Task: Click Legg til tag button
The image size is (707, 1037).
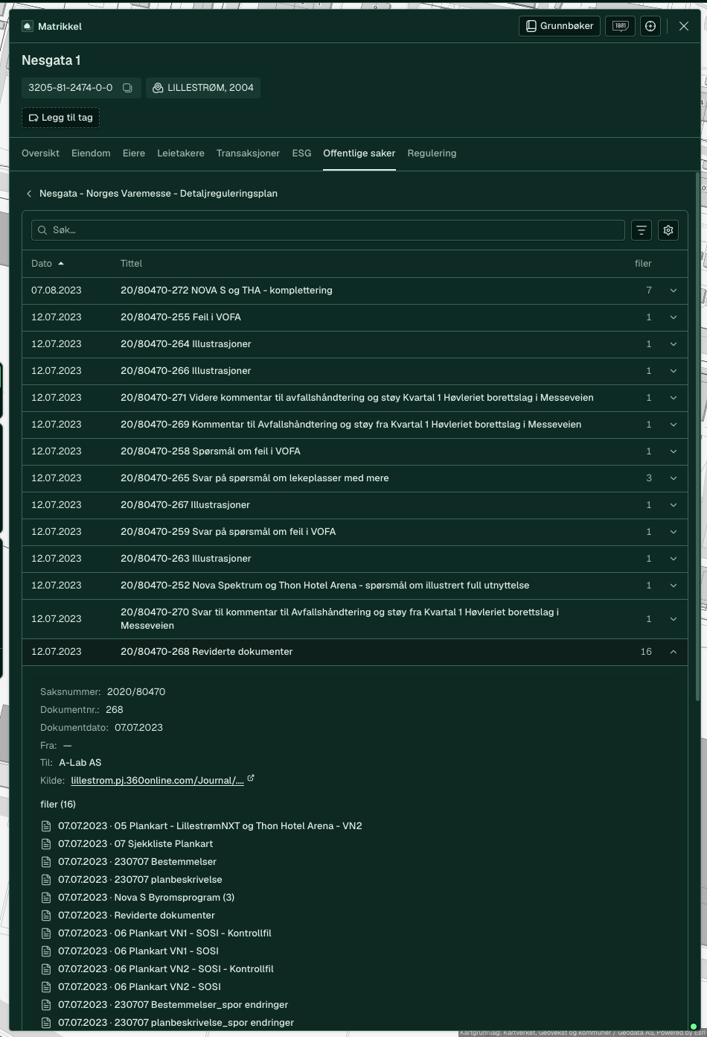Action: pos(60,118)
